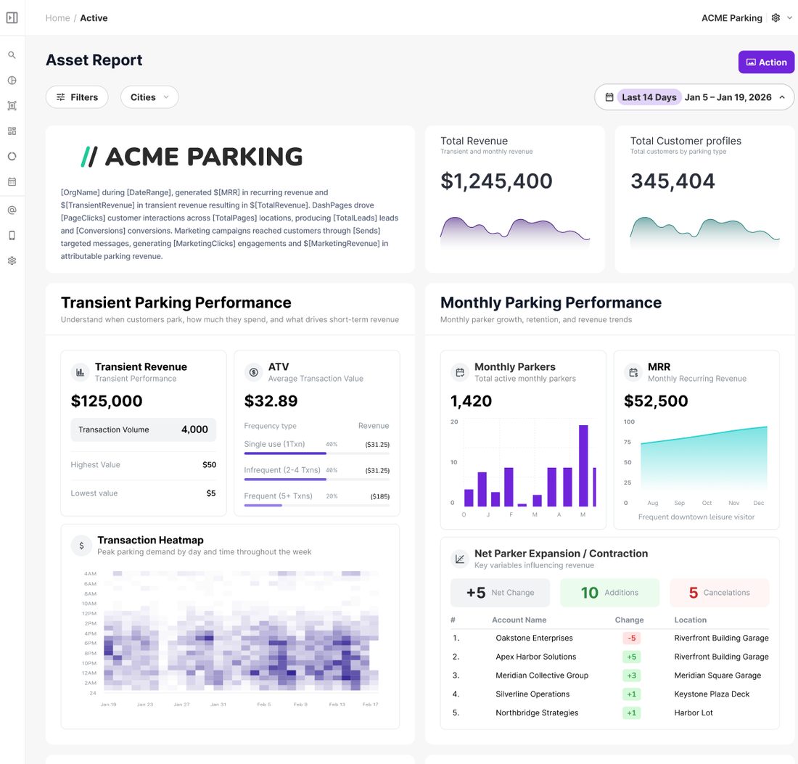
Task: Click the MRR calendar icon
Action: coord(633,372)
